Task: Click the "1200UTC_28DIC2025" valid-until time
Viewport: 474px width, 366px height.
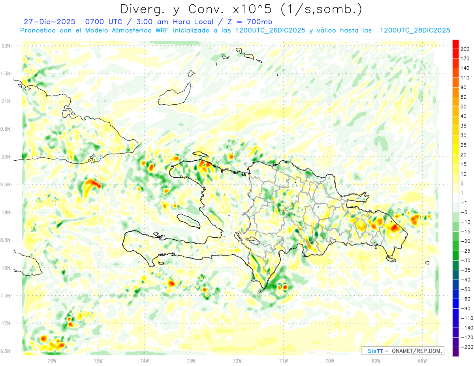Action: click(x=415, y=30)
